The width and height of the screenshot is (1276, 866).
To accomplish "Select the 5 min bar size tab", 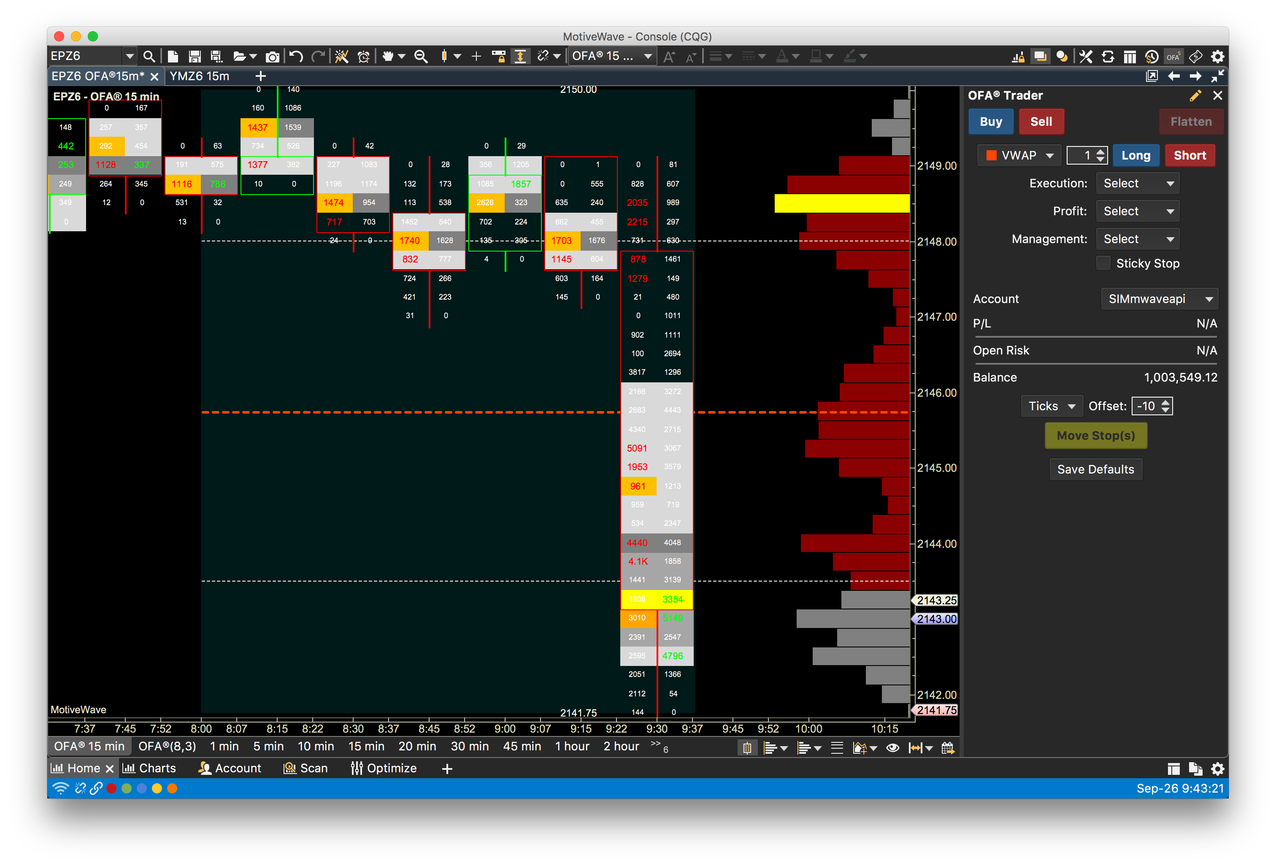I will [x=268, y=747].
